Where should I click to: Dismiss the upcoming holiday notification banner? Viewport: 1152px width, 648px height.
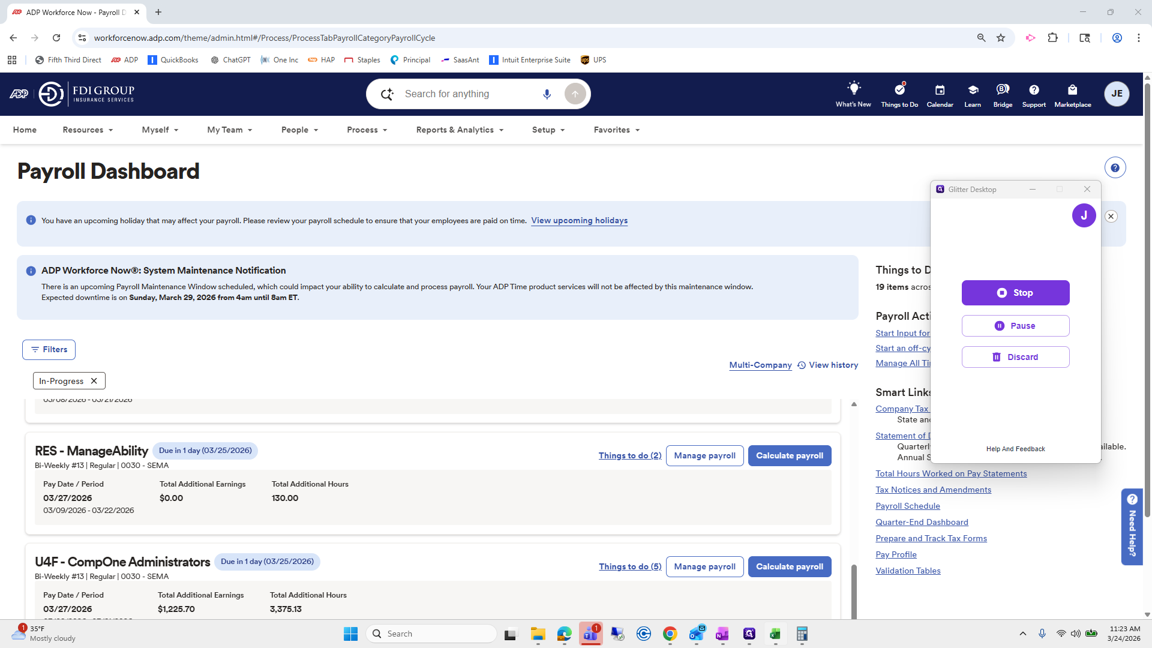click(x=1111, y=217)
